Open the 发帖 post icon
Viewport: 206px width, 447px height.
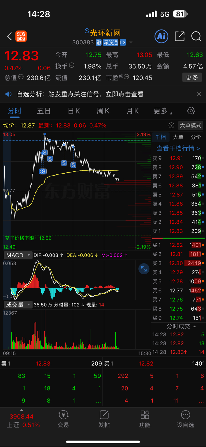(x=104, y=419)
